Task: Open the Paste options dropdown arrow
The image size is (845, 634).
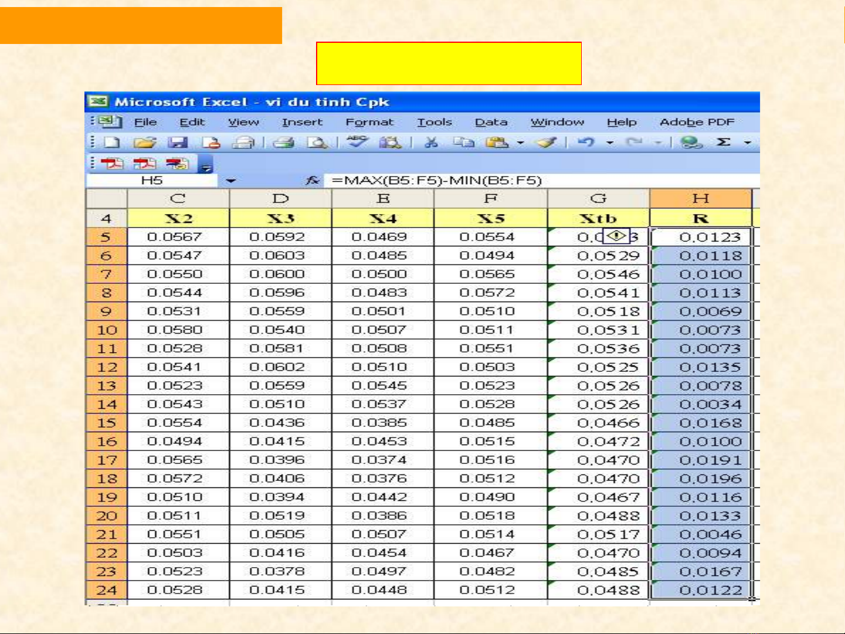Action: pyautogui.click(x=520, y=143)
